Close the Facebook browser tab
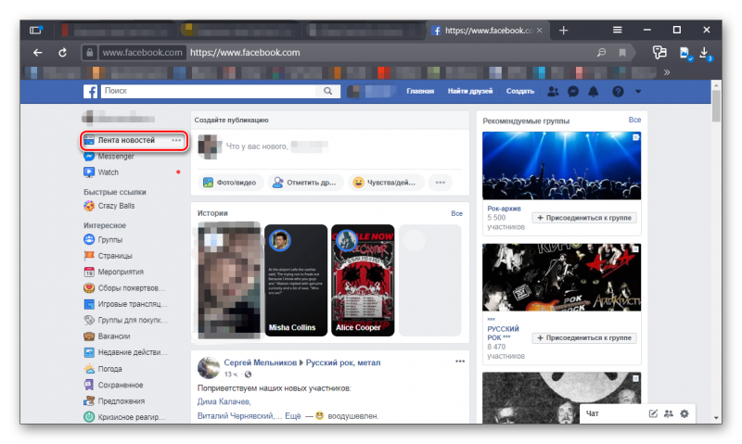742x444 pixels. (x=540, y=31)
